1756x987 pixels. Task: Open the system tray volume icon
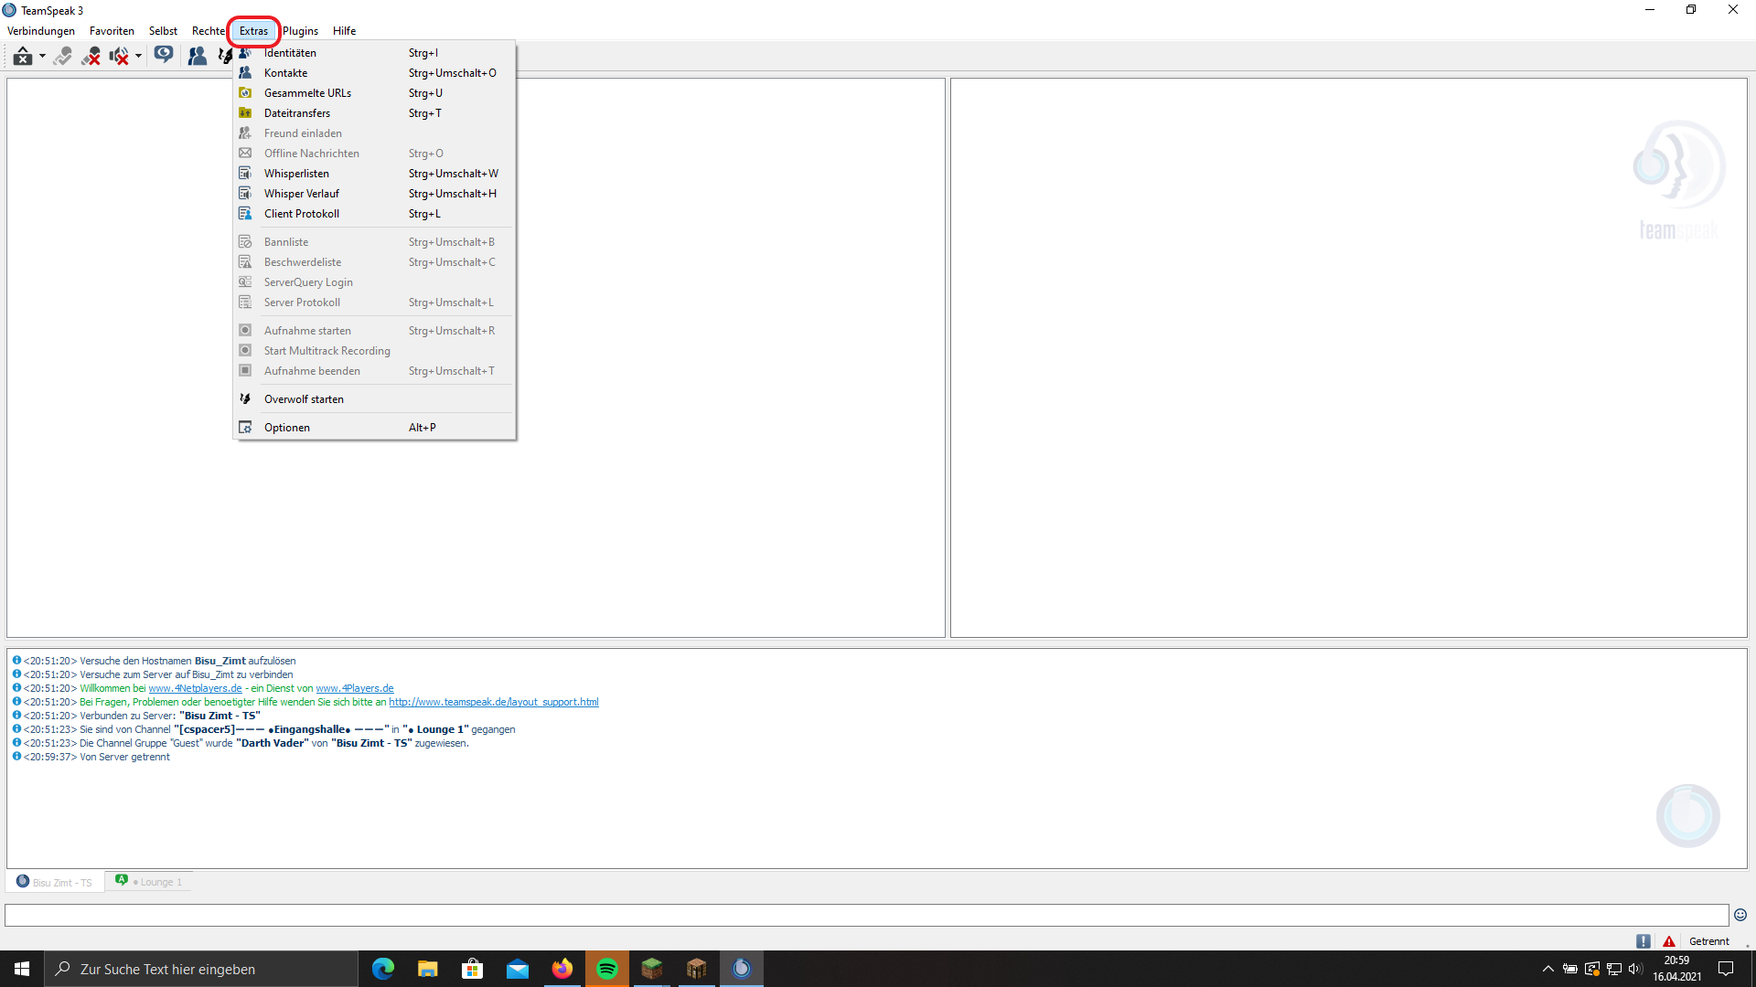coord(1635,969)
